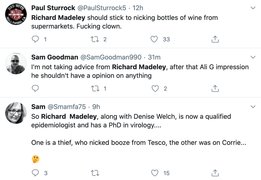Like the @Smamfa75 tweet
Viewport: 261px width, 180px height.
(x=155, y=173)
